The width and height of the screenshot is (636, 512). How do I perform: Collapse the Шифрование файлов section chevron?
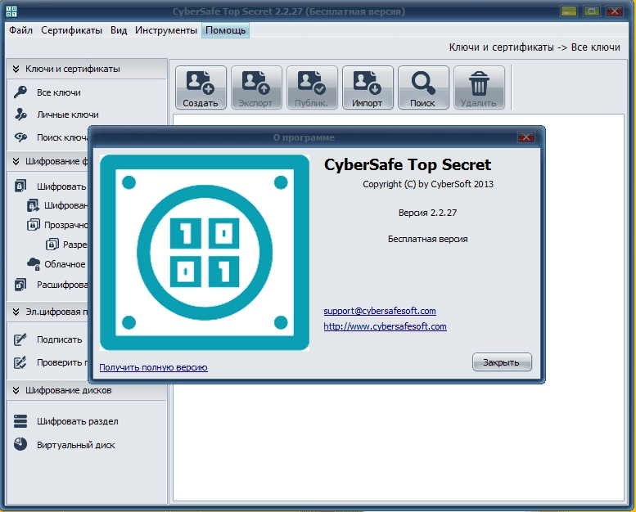click(16, 161)
